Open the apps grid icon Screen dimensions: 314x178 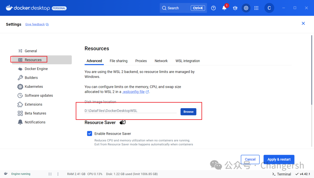click(256, 8)
